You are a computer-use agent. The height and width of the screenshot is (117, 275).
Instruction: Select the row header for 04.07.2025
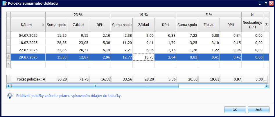point(8,36)
